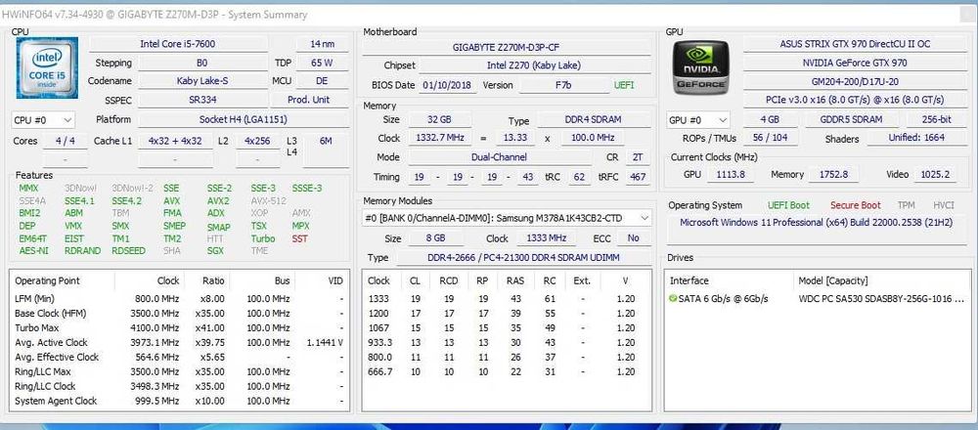Click the 1332.7 MHz memory clock value
The image size is (978, 430).
(x=440, y=139)
